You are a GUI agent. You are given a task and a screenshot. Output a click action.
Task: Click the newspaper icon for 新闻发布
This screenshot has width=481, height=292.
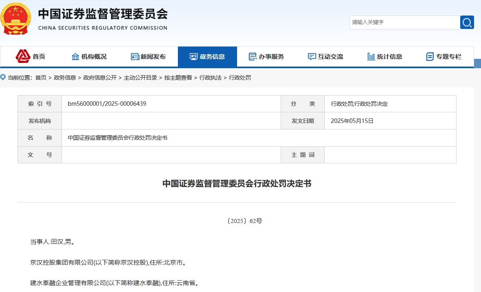tap(135, 56)
